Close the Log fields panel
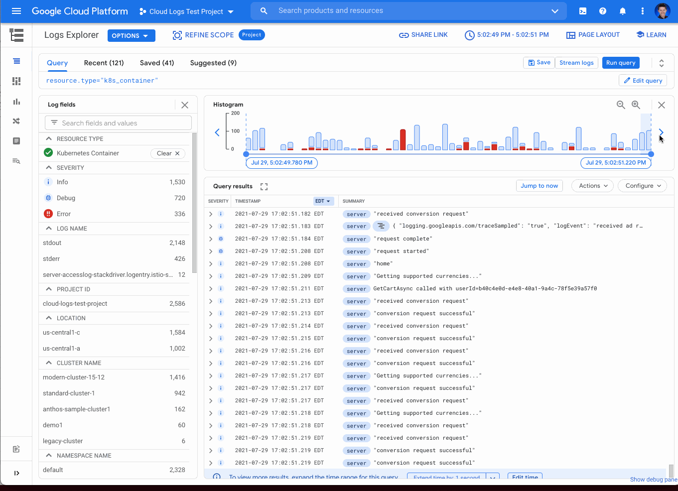The height and width of the screenshot is (491, 678). click(185, 105)
